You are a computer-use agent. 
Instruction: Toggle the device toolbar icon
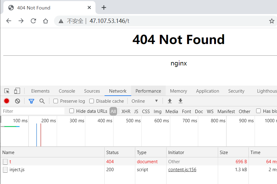[17, 91]
